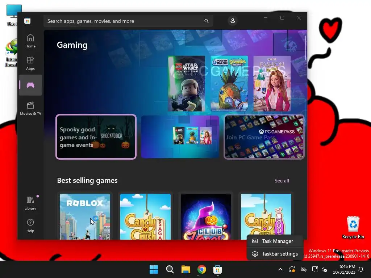371x278 pixels.
Task: Open Fashion Boutique game cover
Action: pos(272,84)
